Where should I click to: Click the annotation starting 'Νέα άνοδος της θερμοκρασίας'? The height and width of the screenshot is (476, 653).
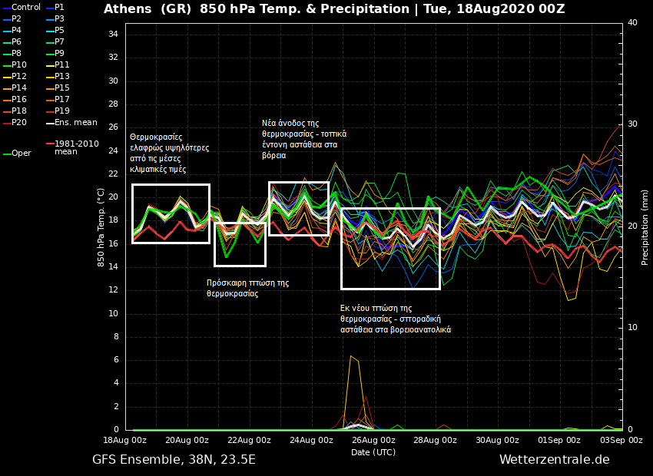coord(304,140)
